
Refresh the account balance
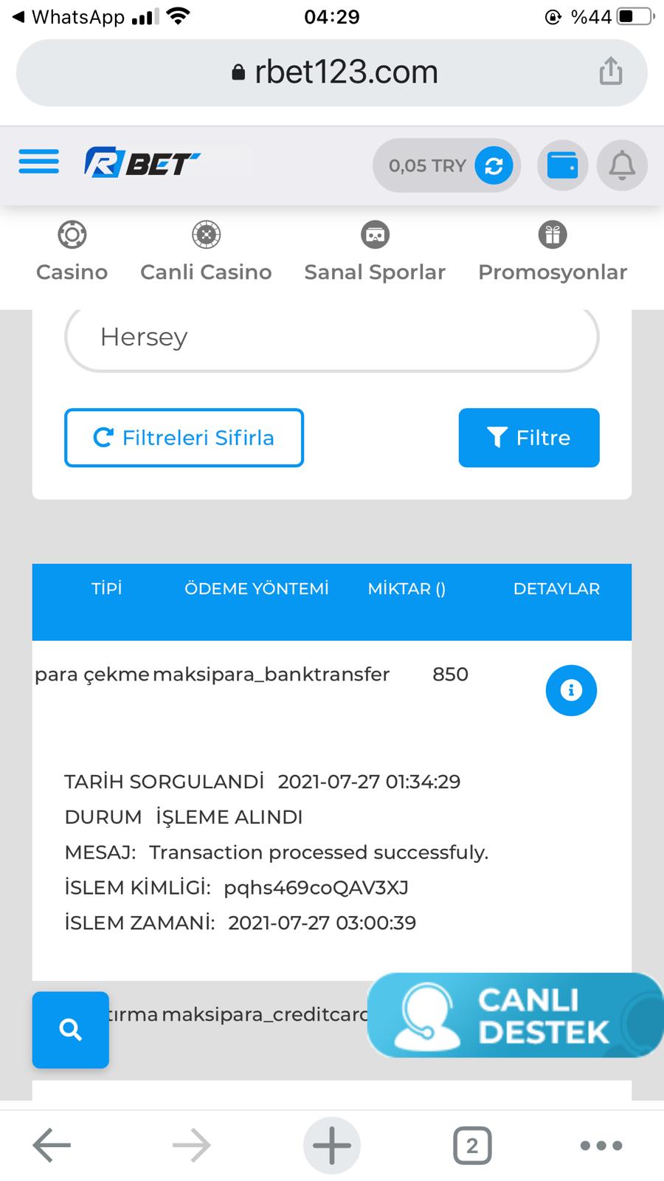[x=494, y=165]
